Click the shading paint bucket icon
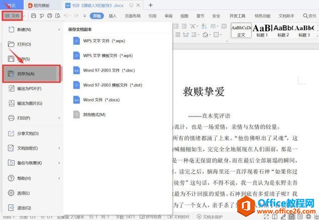Viewport: 319px width, 220px height. click(x=205, y=35)
